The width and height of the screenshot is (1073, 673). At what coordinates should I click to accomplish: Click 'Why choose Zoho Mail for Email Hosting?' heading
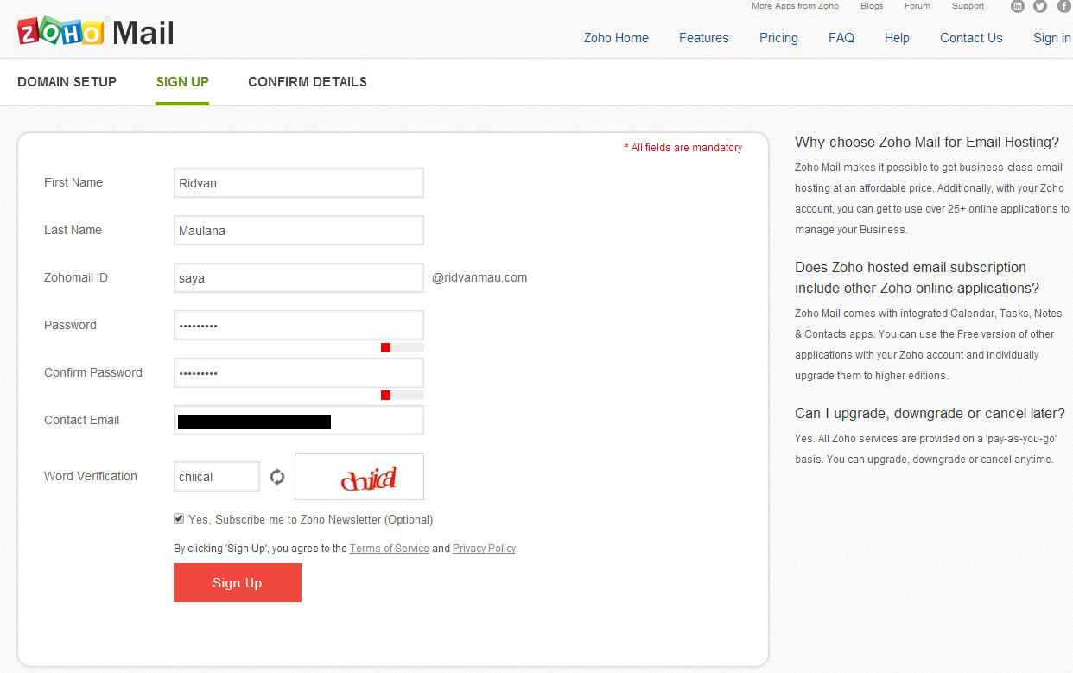(927, 143)
